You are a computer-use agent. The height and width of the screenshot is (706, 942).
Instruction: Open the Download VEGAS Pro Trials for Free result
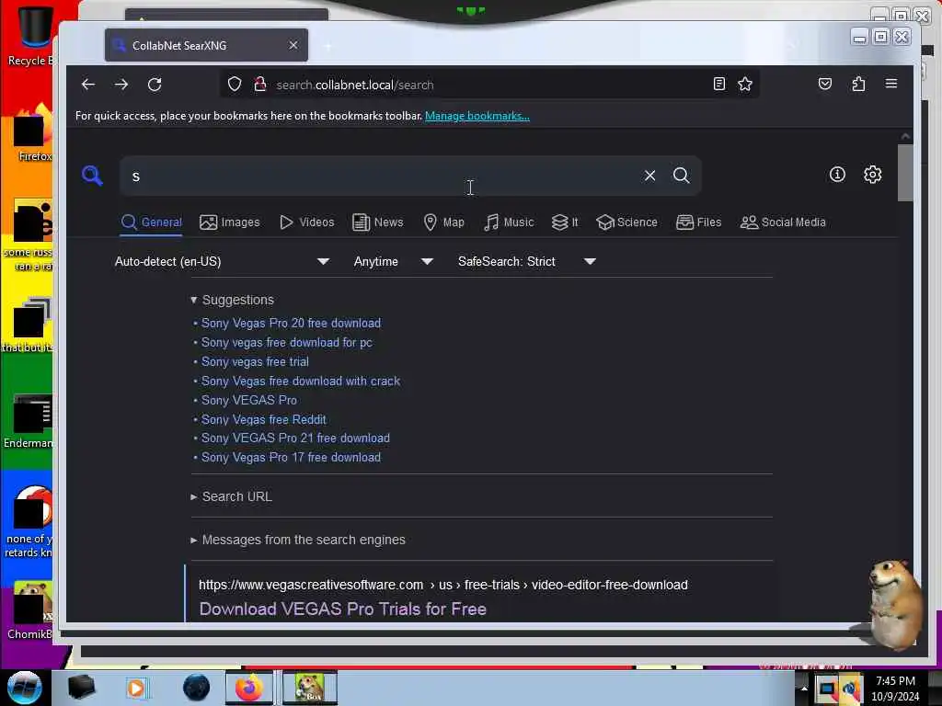[x=342, y=609]
